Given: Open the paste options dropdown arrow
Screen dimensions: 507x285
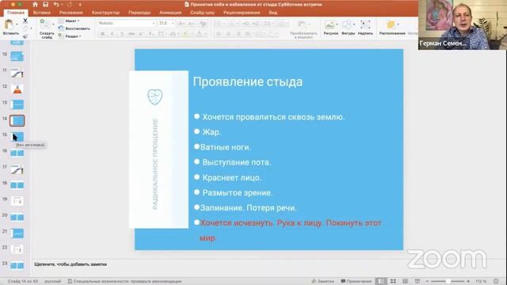Looking at the screenshot, I should coord(17,25).
